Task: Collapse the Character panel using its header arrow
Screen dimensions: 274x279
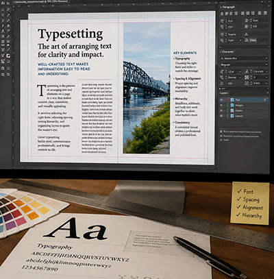Action: [x=221, y=51]
